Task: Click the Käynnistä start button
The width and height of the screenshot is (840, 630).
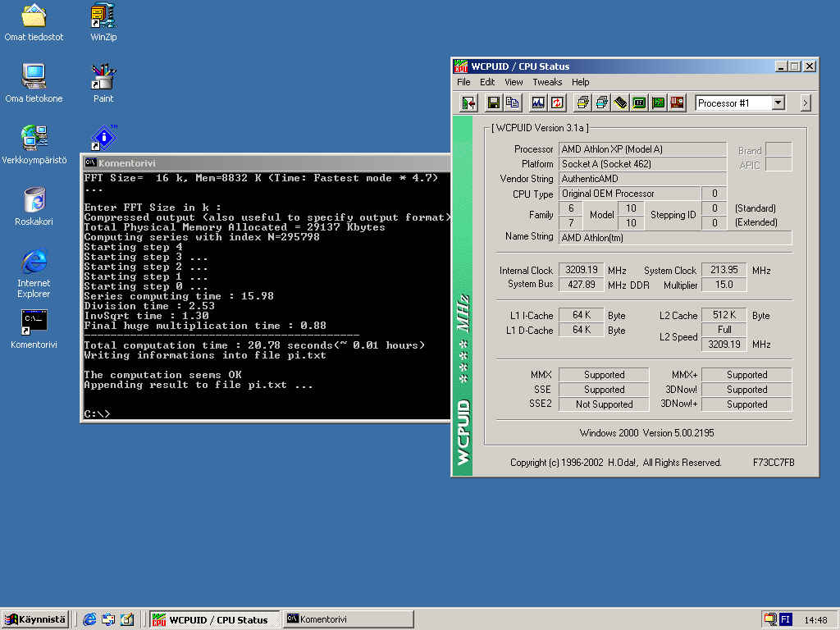Action: coord(35,619)
